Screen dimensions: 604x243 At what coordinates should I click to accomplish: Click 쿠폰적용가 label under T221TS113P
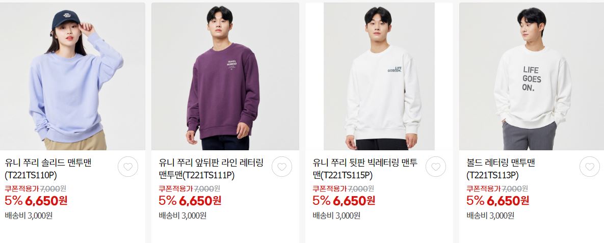coord(484,188)
